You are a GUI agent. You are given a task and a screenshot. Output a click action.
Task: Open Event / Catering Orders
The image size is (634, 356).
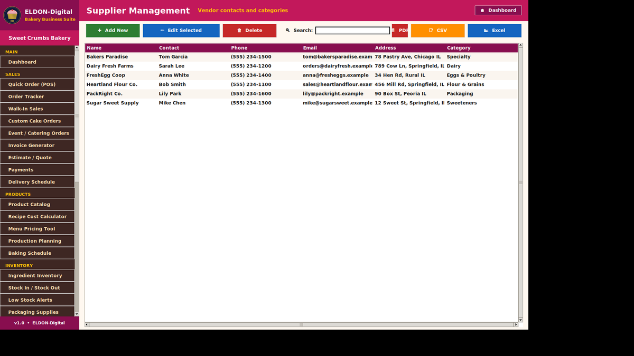coord(37,133)
